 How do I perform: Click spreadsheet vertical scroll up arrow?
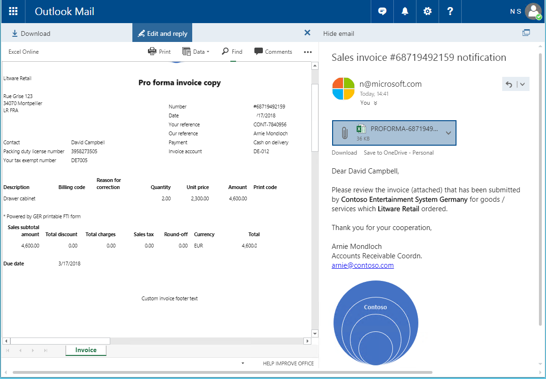(x=315, y=66)
